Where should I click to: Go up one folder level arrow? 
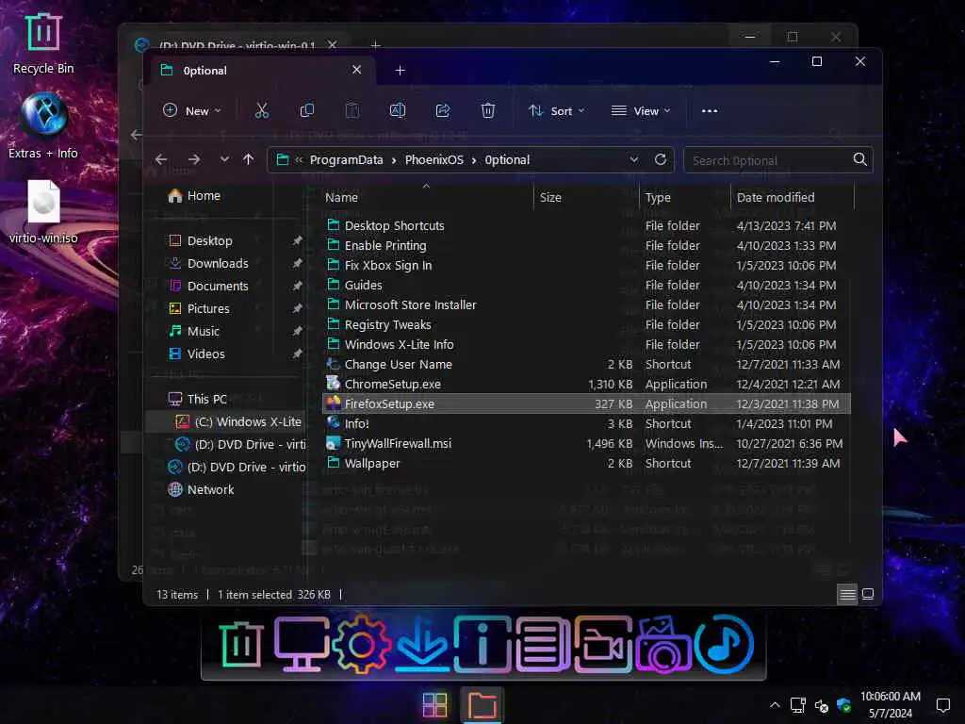point(248,159)
